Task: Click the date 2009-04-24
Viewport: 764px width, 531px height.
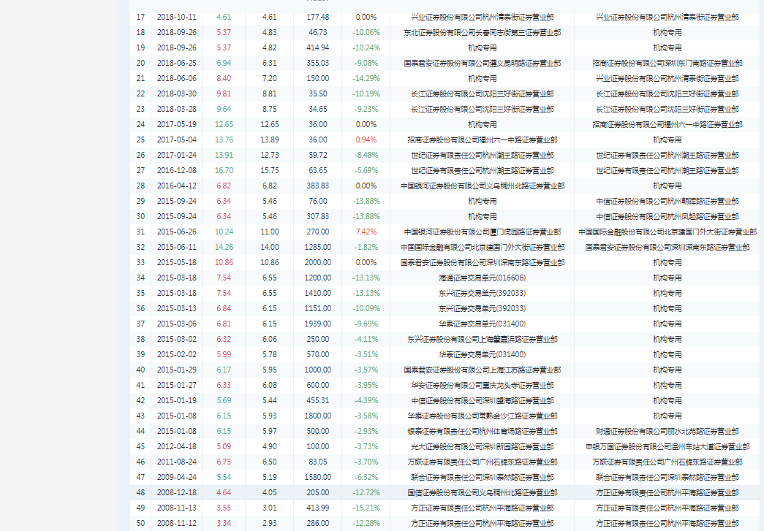Action: pos(176,477)
